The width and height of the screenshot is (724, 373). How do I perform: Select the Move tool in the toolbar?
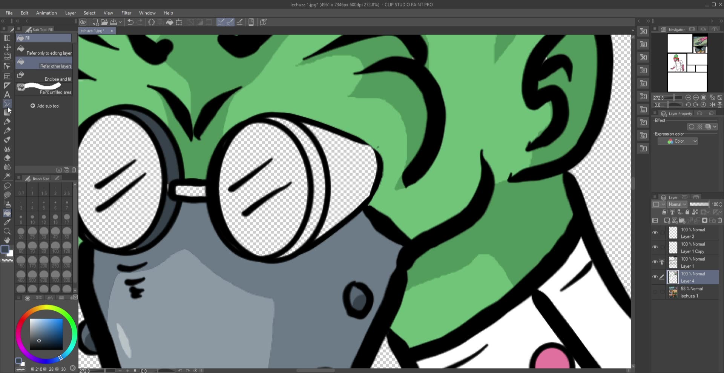tap(7, 48)
